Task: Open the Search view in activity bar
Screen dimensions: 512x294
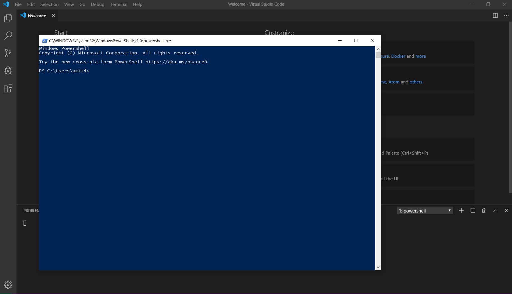Action: pos(8,36)
